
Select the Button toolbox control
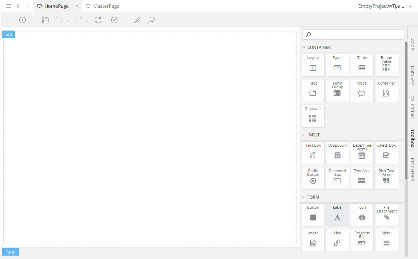pos(313,215)
